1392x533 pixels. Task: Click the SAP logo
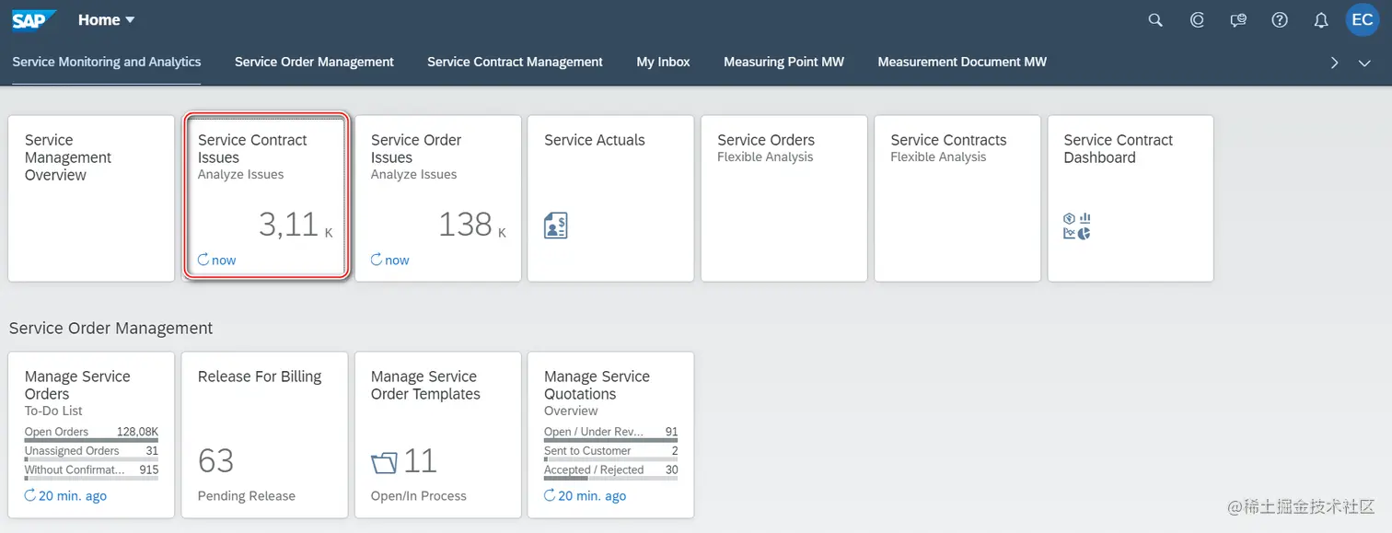34,19
